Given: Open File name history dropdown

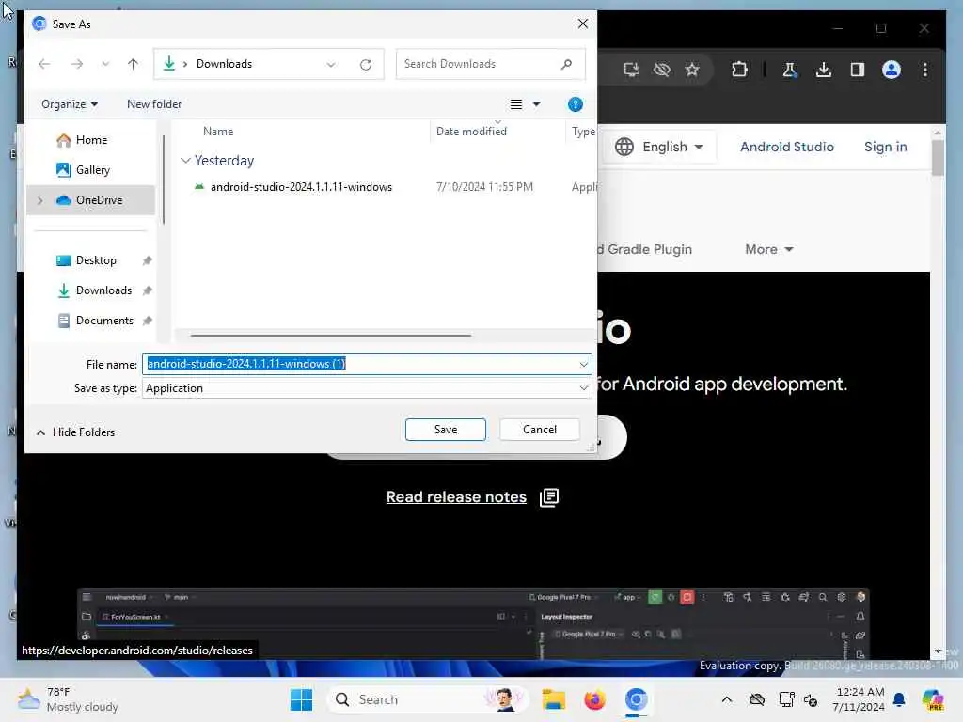Looking at the screenshot, I should pos(583,364).
